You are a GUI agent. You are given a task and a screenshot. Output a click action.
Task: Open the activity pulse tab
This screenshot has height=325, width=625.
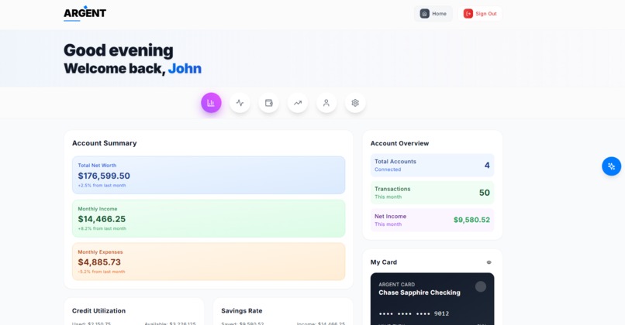coord(240,103)
